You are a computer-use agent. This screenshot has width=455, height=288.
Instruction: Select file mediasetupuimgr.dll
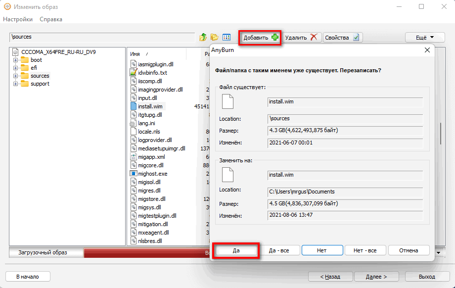162,148
